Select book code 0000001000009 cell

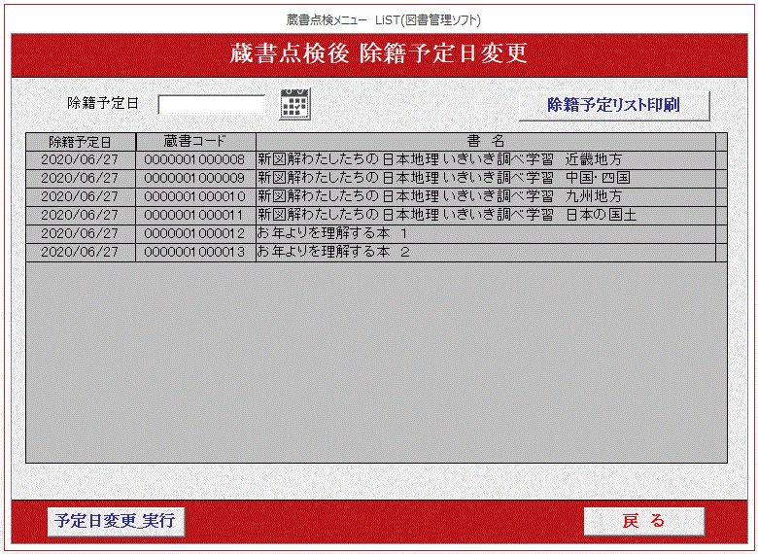tap(195, 179)
